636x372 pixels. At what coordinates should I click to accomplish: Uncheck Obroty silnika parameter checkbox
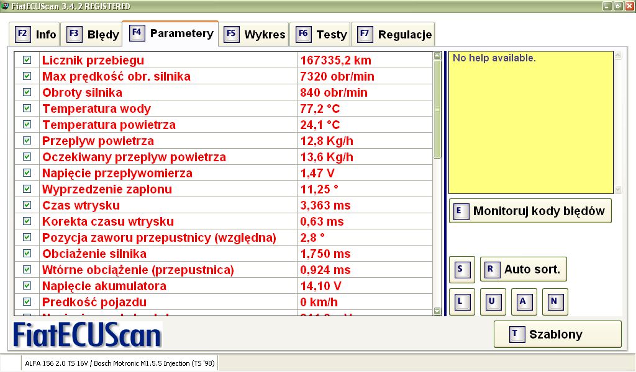coord(27,92)
